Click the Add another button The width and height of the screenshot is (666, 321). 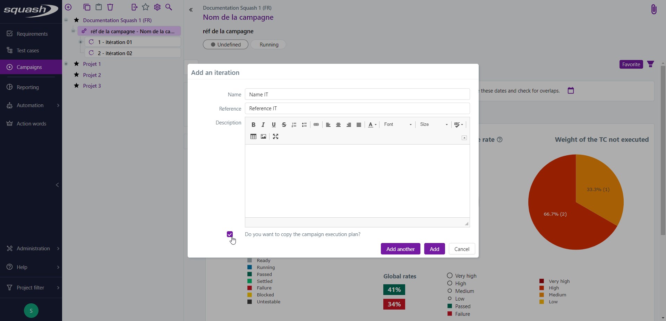[x=400, y=249]
